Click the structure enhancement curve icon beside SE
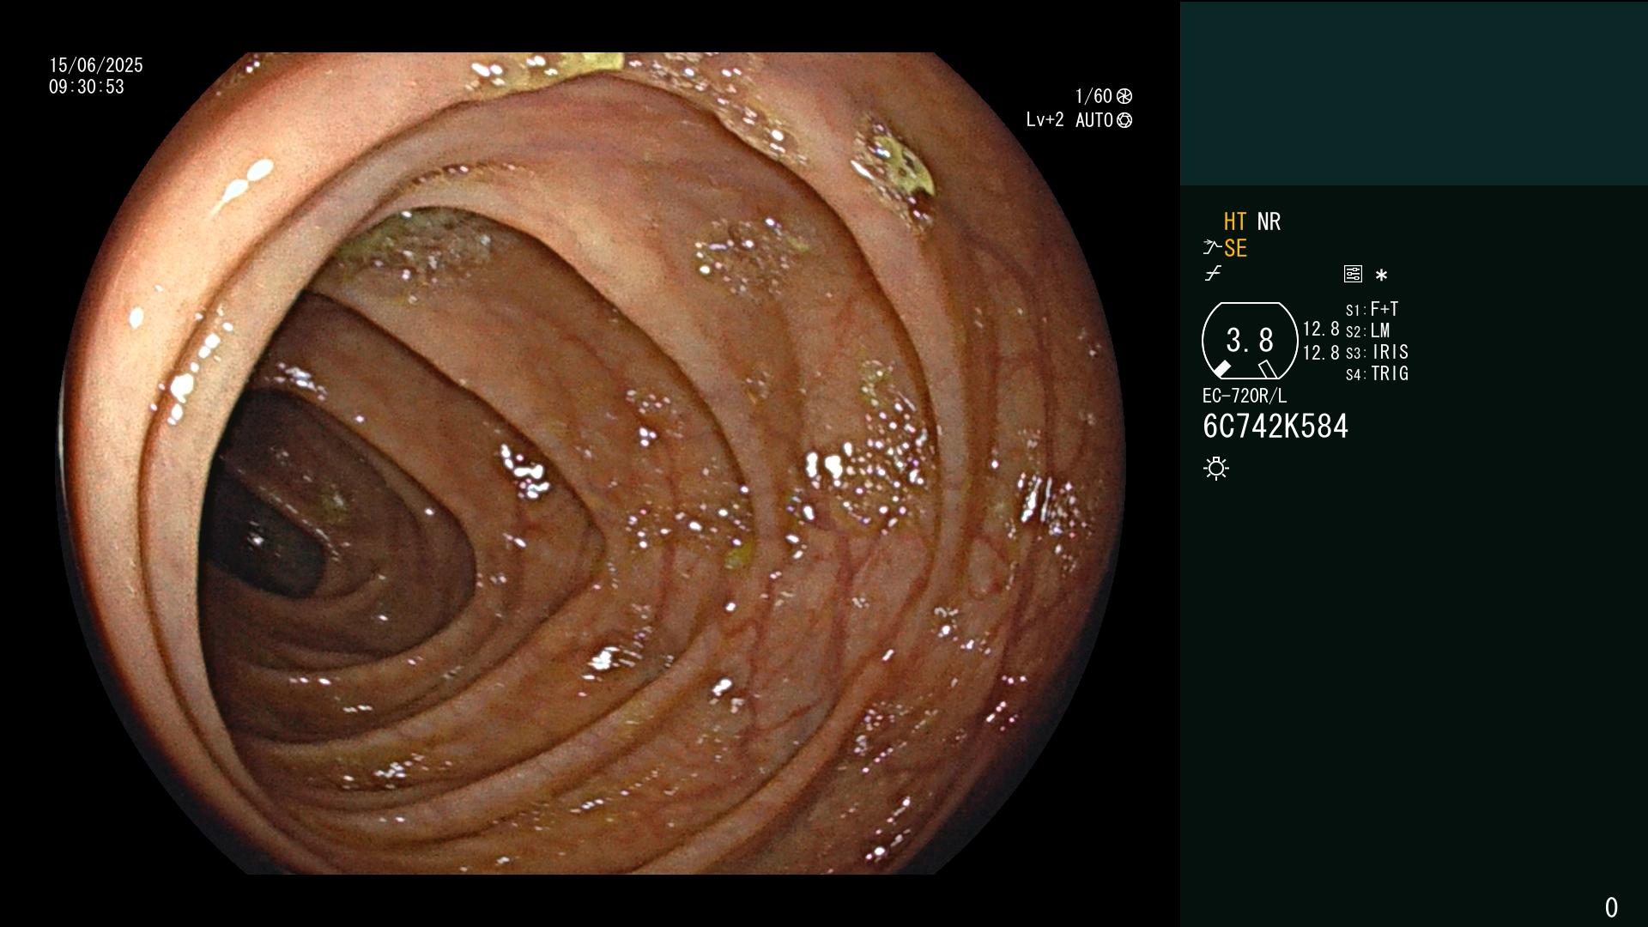Image resolution: width=1648 pixels, height=927 pixels. [1211, 248]
